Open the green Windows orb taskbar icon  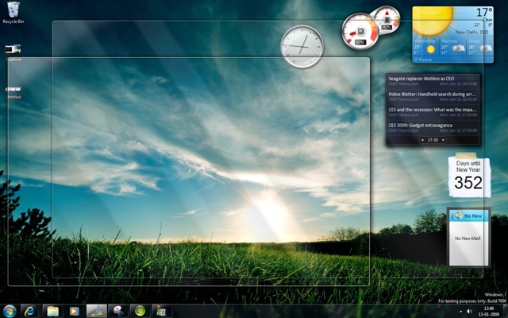140,311
